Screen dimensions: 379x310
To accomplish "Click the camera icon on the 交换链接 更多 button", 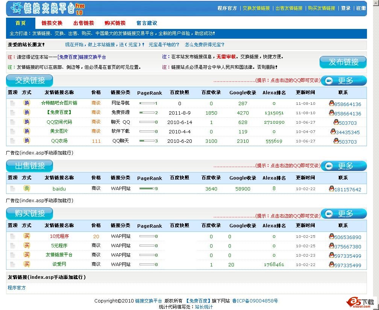I will pyautogui.click(x=329, y=80).
